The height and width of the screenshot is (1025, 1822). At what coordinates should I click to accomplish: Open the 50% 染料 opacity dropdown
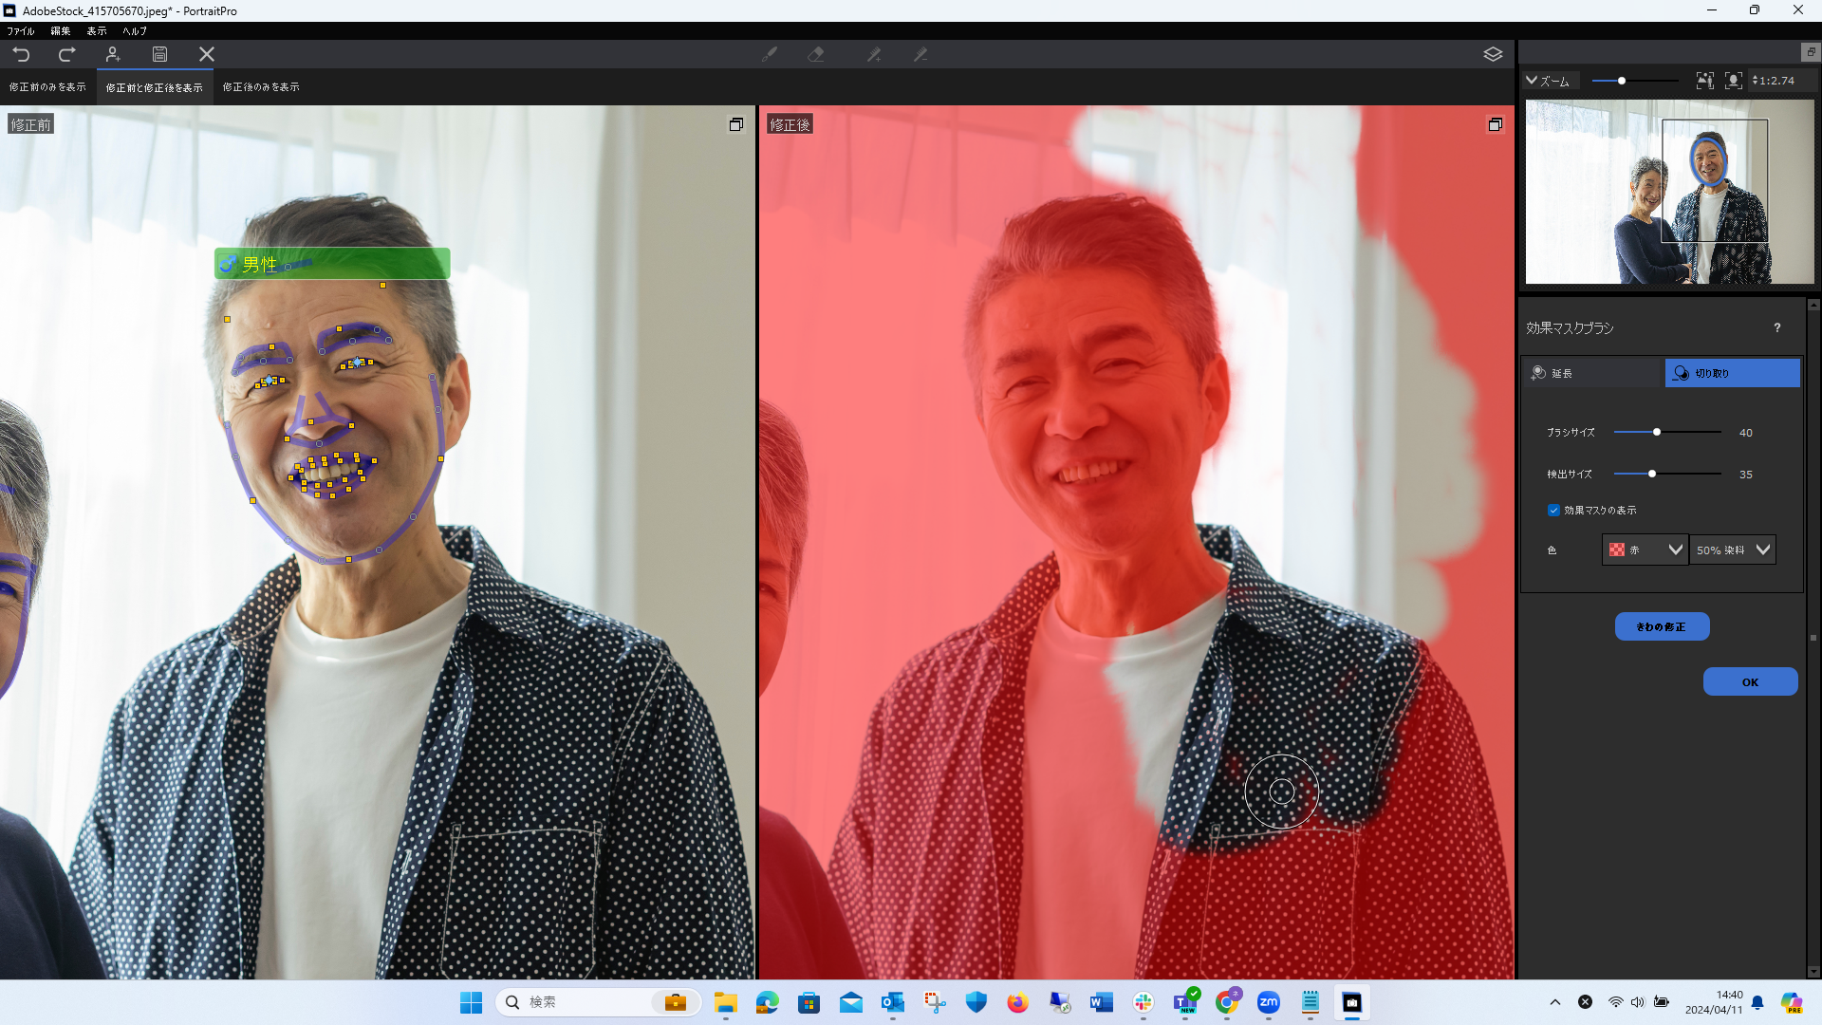[x=1732, y=550]
